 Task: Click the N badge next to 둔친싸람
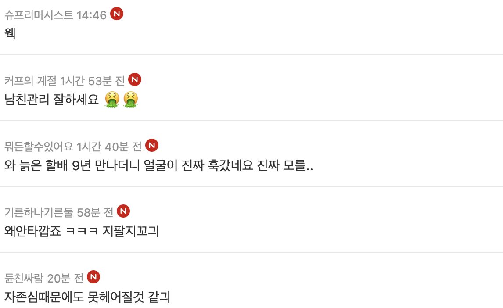point(93,277)
